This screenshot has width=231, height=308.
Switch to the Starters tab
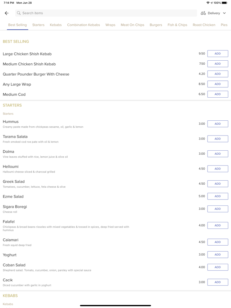pos(38,25)
